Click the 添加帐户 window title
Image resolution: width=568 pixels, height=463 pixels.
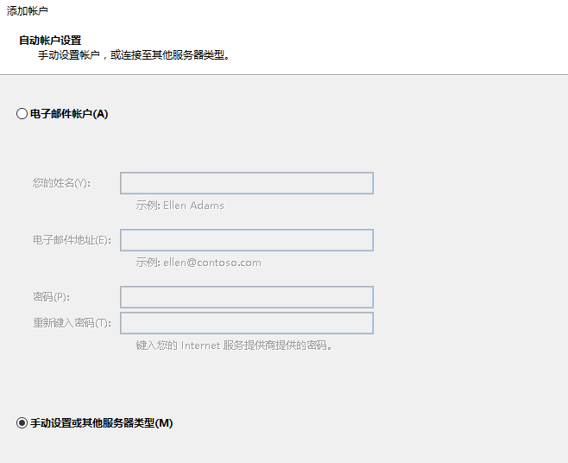coord(28,10)
